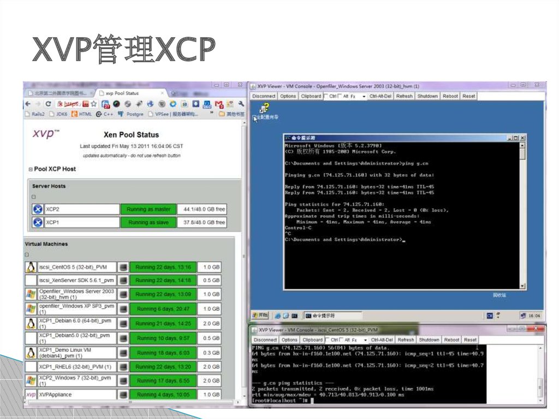559x419 pixels.
Task: Open the browser wrench settings menu
Action: pos(241,104)
